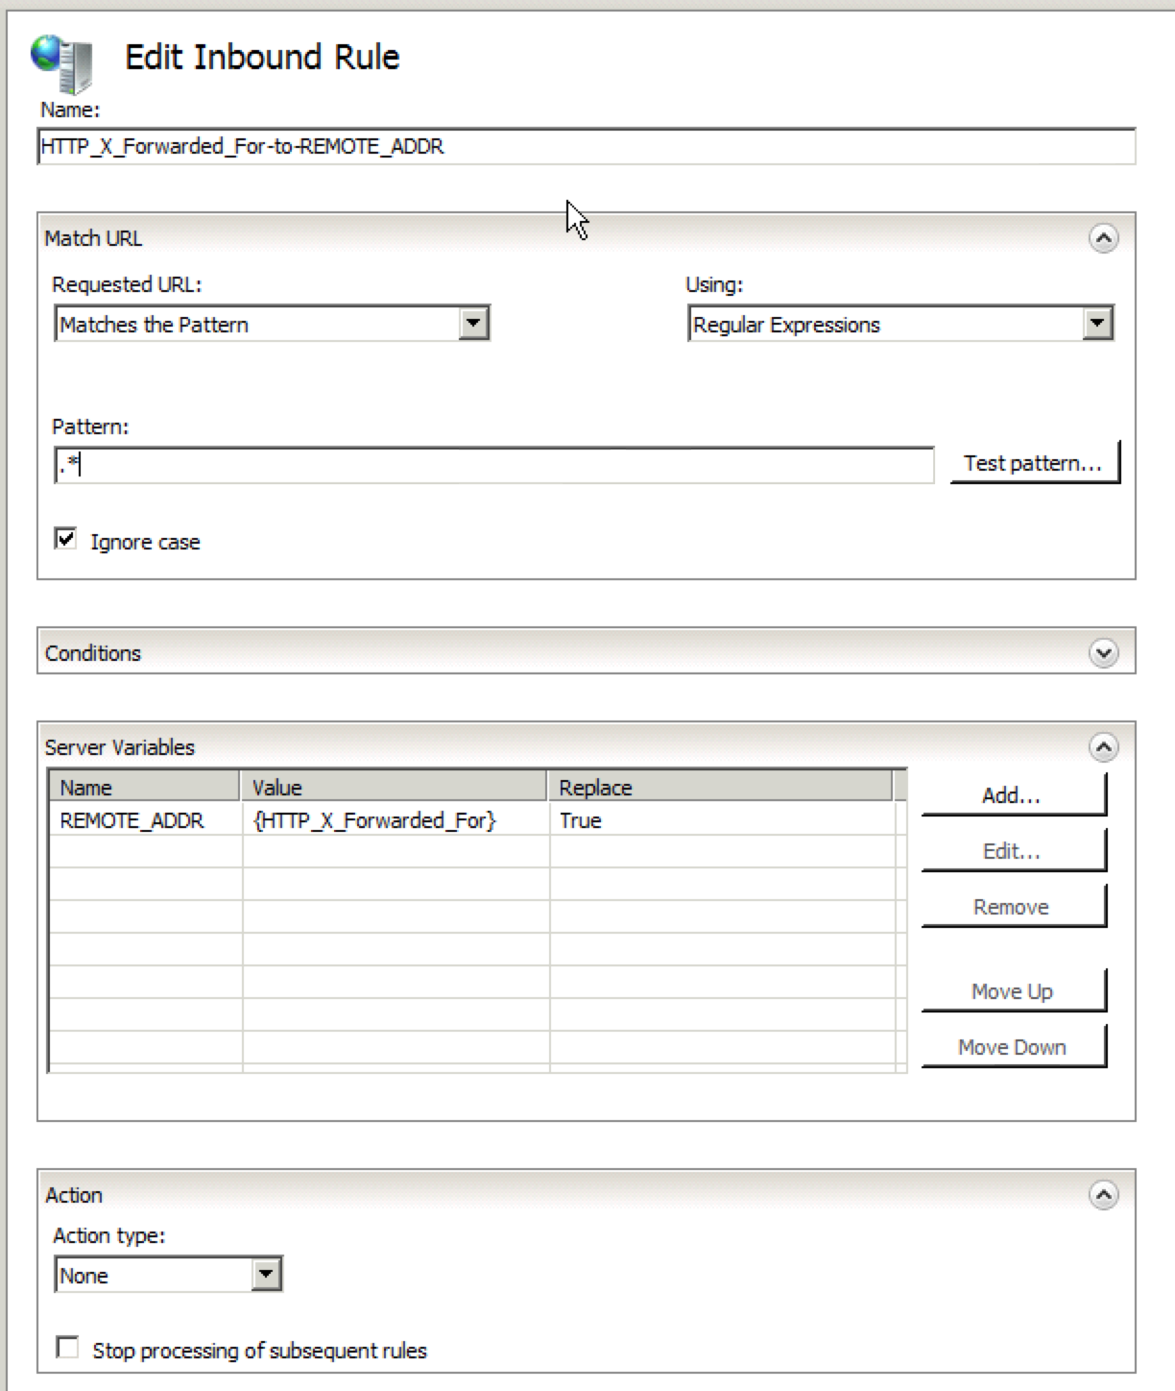
Task: Click the Move Down button
Action: (x=1014, y=1047)
